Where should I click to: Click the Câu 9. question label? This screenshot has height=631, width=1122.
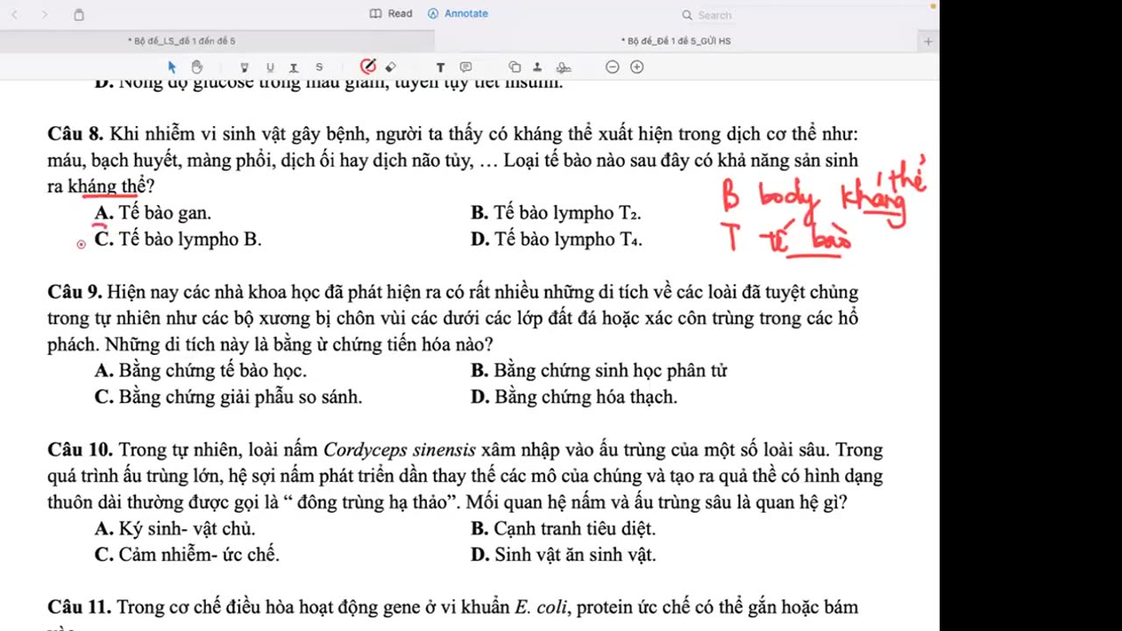75,292
